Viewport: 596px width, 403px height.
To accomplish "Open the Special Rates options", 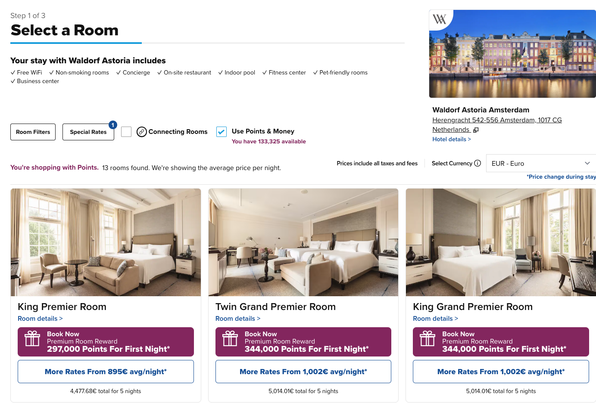I will [x=88, y=132].
